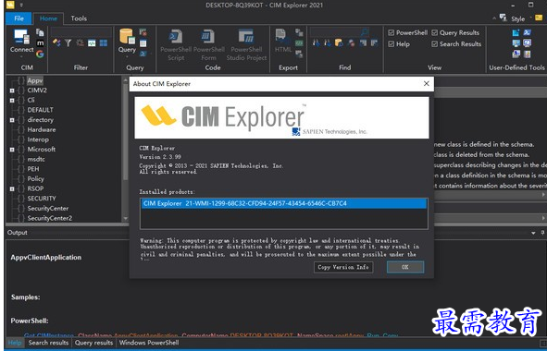The image size is (547, 351).
Task: Open the dropdown arrow under Connect
Action: point(21,56)
